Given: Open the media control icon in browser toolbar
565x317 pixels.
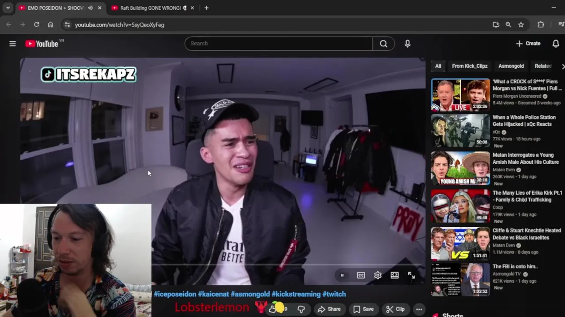Looking at the screenshot, I should click(561, 25).
